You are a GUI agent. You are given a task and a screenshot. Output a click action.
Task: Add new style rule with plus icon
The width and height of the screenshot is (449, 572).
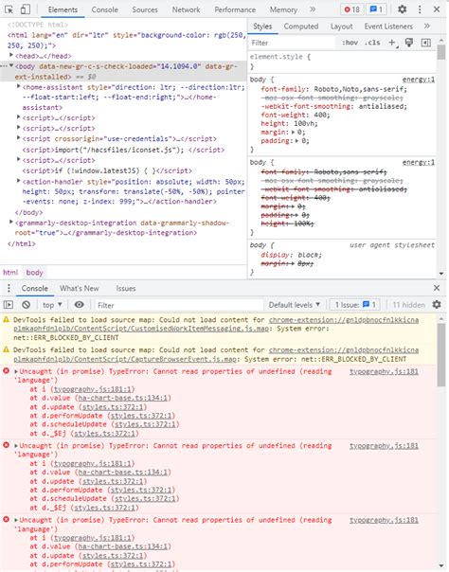pyautogui.click(x=392, y=43)
